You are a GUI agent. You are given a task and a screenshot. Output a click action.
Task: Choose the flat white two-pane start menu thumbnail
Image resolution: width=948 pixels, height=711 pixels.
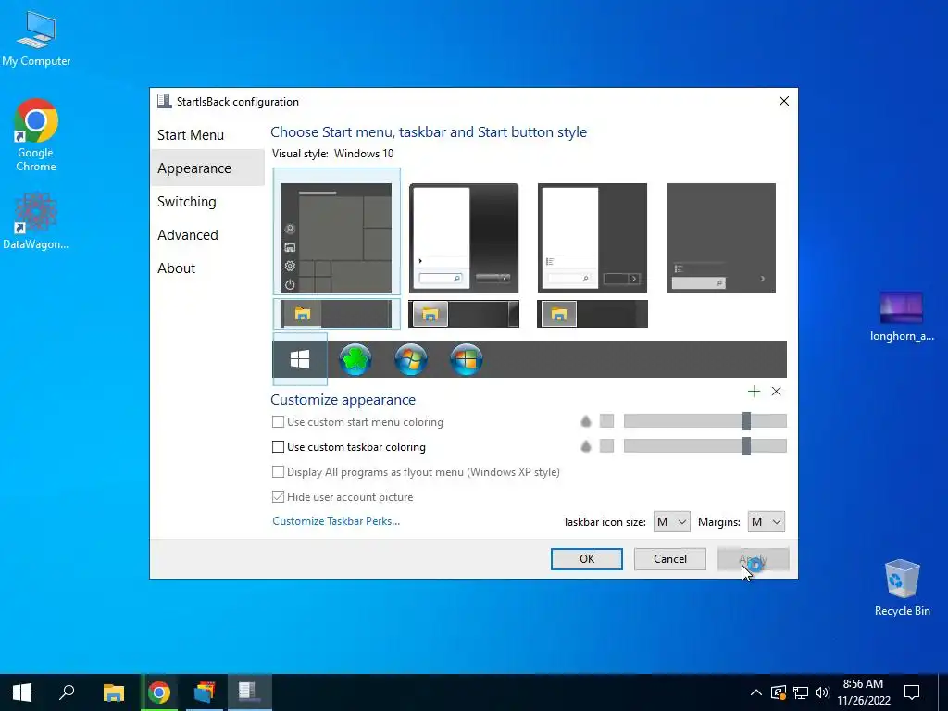pos(592,238)
